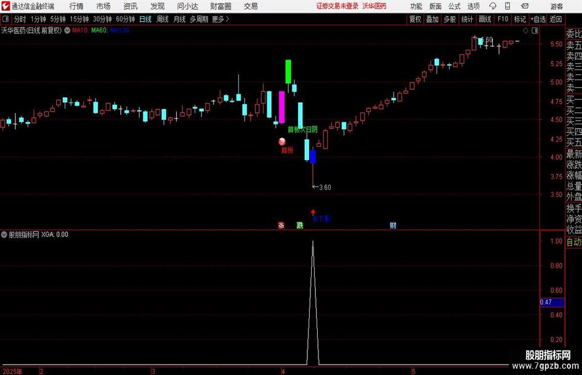Open the 行情 menu

tap(76, 6)
